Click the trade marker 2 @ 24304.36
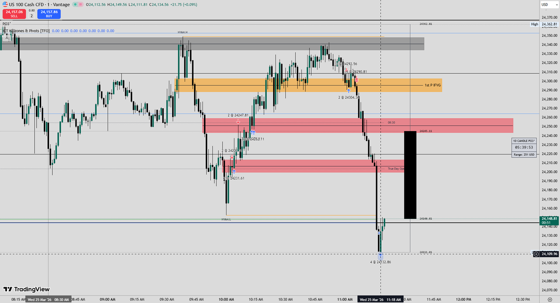560x303 pixels. 349,97
